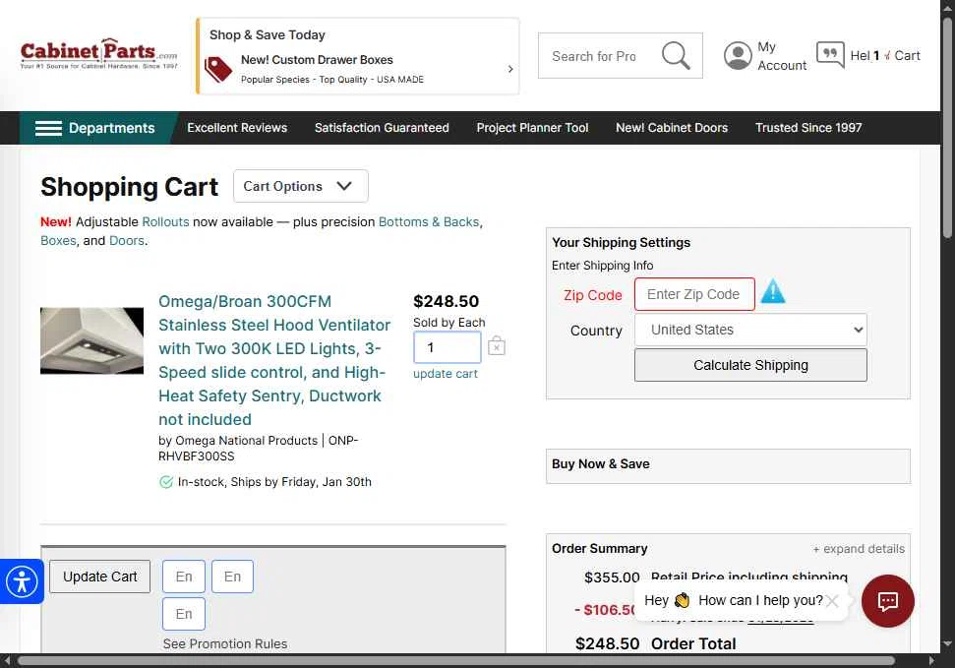Click the scrollbar down arrow

pyautogui.click(x=947, y=643)
